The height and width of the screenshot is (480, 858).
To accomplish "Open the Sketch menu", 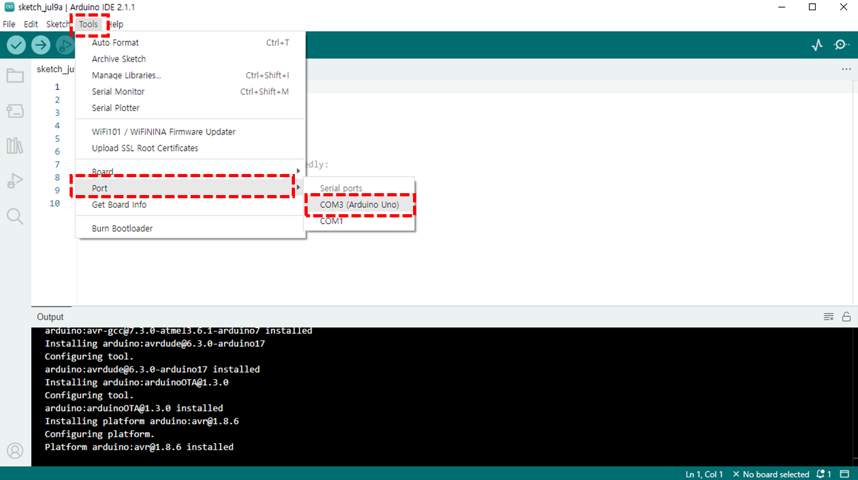I will point(58,24).
